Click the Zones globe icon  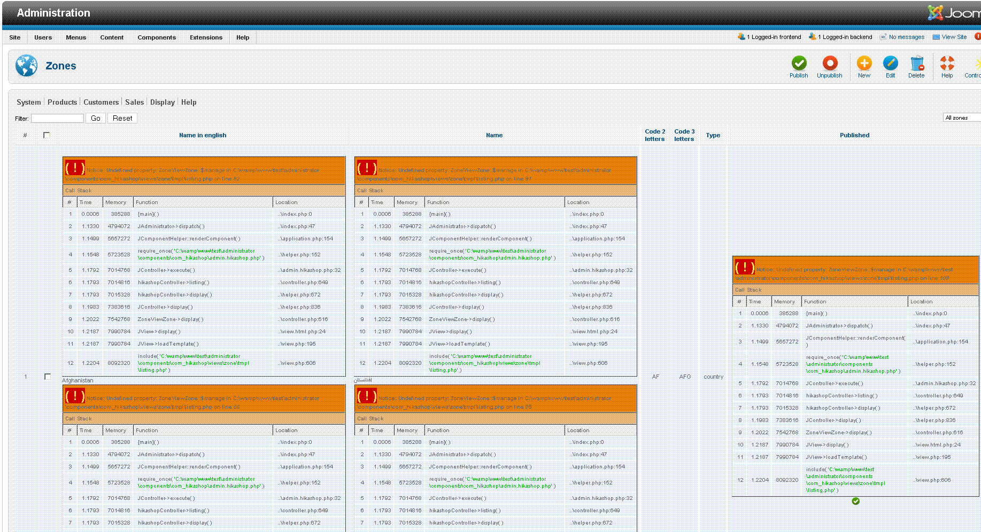[x=26, y=66]
